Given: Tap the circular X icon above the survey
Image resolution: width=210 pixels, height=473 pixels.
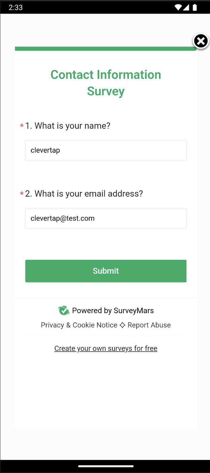Looking at the screenshot, I should pos(201,41).
